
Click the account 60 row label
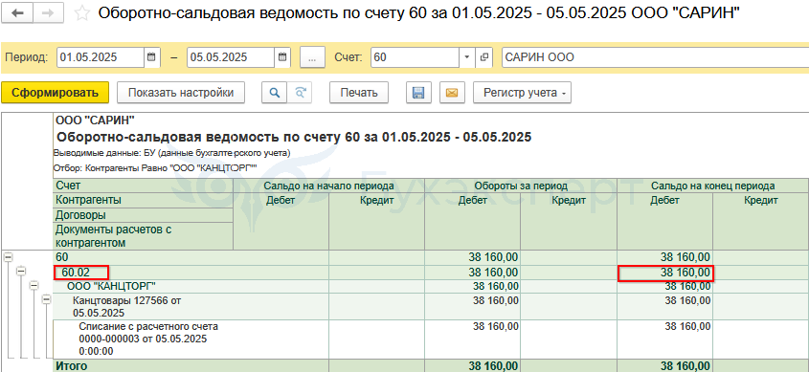pyautogui.click(x=62, y=256)
